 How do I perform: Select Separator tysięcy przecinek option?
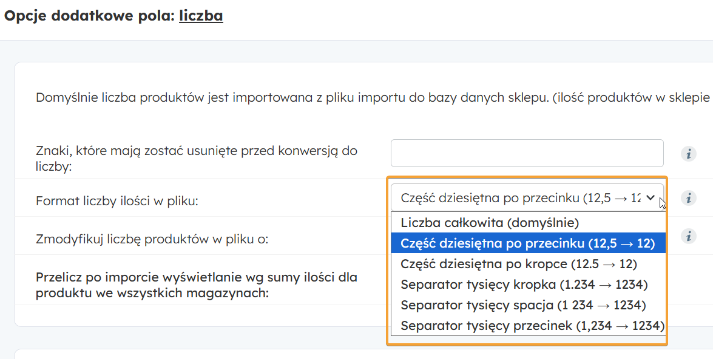[x=528, y=326]
